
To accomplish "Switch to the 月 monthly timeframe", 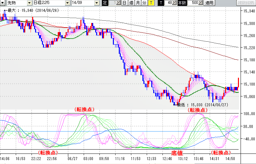I will pos(138,3).
